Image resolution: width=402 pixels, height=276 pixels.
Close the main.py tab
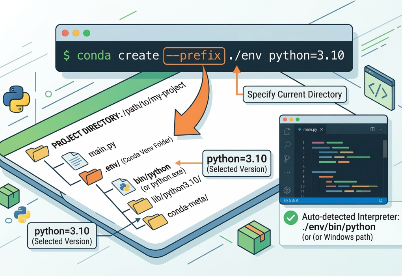322,129
